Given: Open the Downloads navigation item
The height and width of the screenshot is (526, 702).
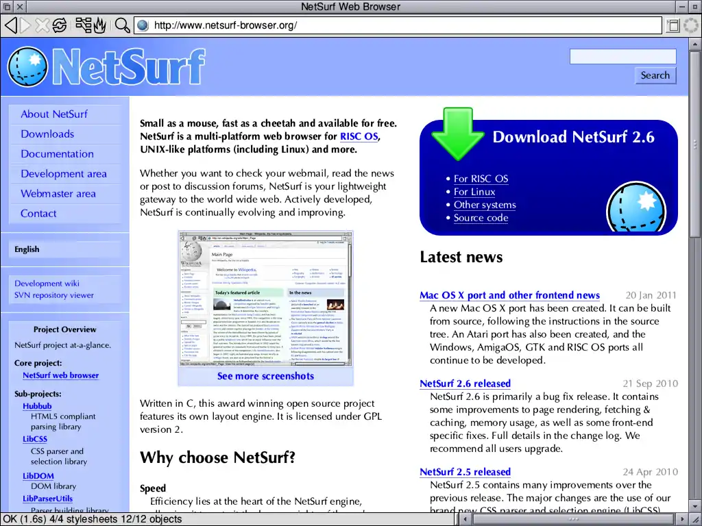Looking at the screenshot, I should [47, 134].
